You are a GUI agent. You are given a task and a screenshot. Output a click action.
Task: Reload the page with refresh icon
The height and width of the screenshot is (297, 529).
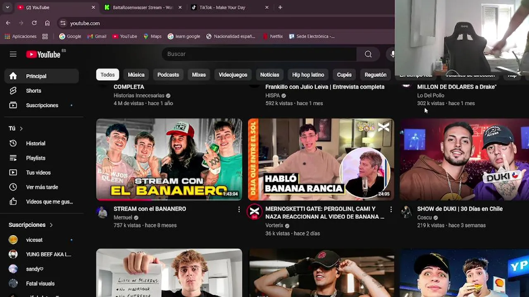tap(34, 23)
